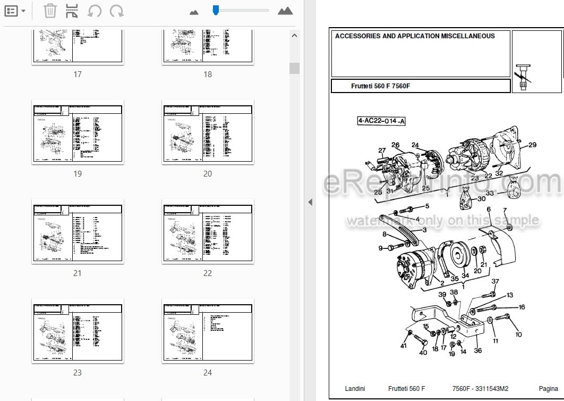Click part number 36 in diagram
The width and height of the screenshot is (564, 401).
477,350
